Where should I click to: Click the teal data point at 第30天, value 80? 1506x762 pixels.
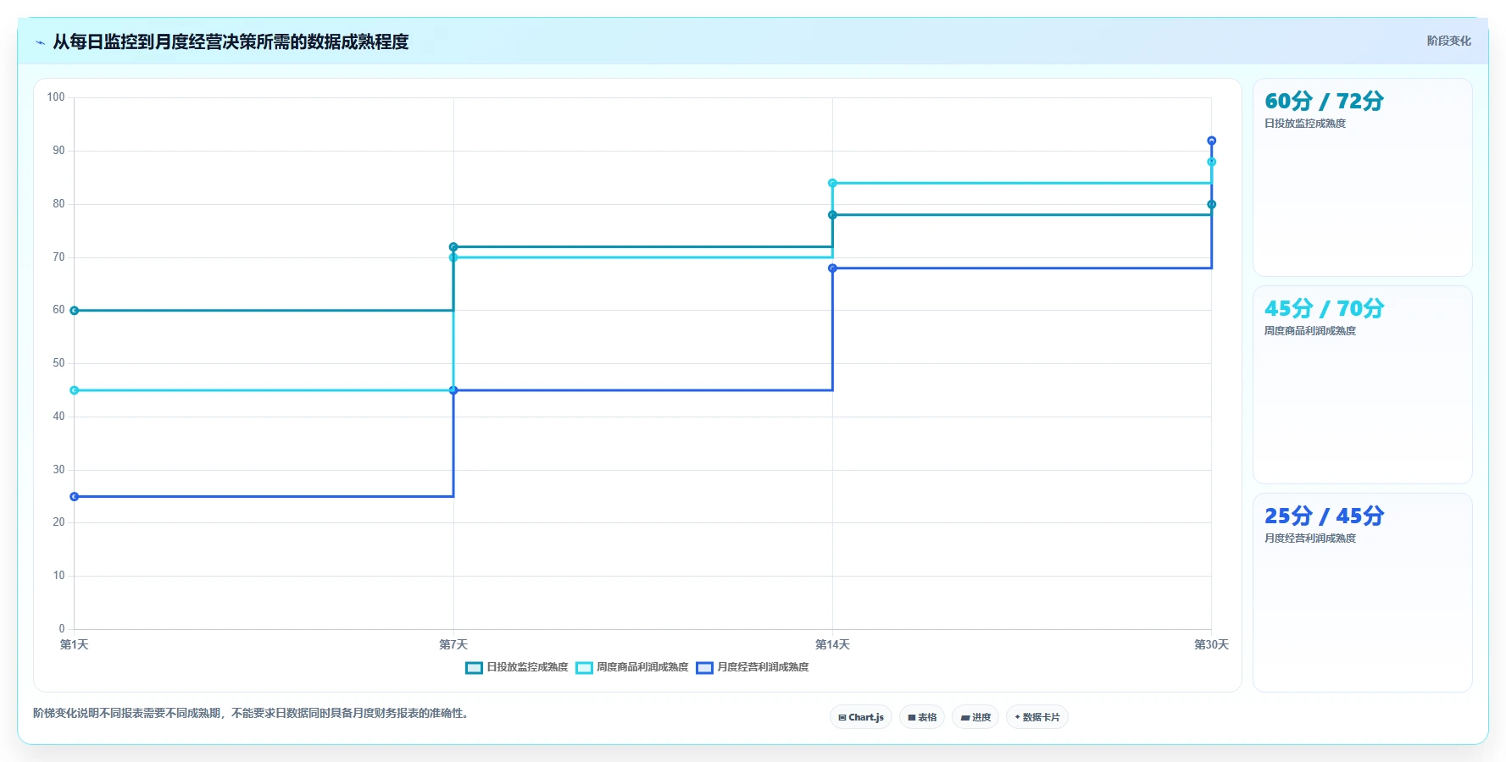1212,204
